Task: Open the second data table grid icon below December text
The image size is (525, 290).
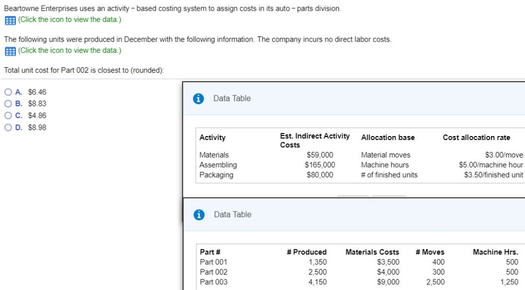Action: (x=10, y=51)
